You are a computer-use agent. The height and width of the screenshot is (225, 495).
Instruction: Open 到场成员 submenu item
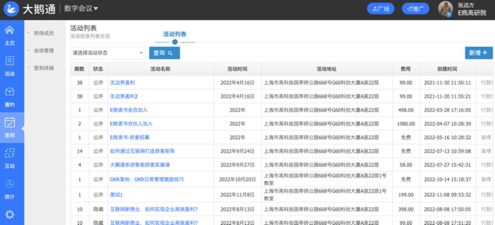pyautogui.click(x=44, y=33)
